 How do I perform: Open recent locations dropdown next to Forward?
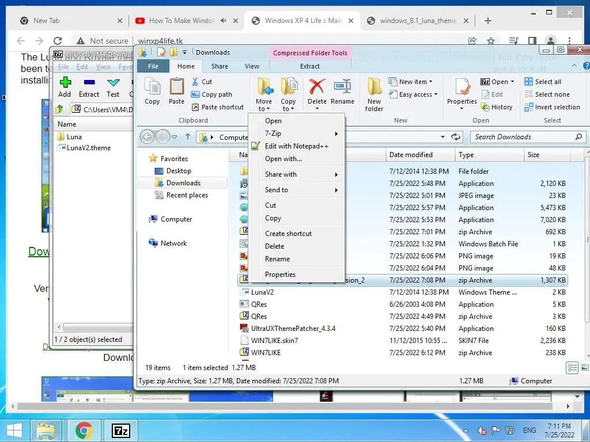(x=174, y=137)
